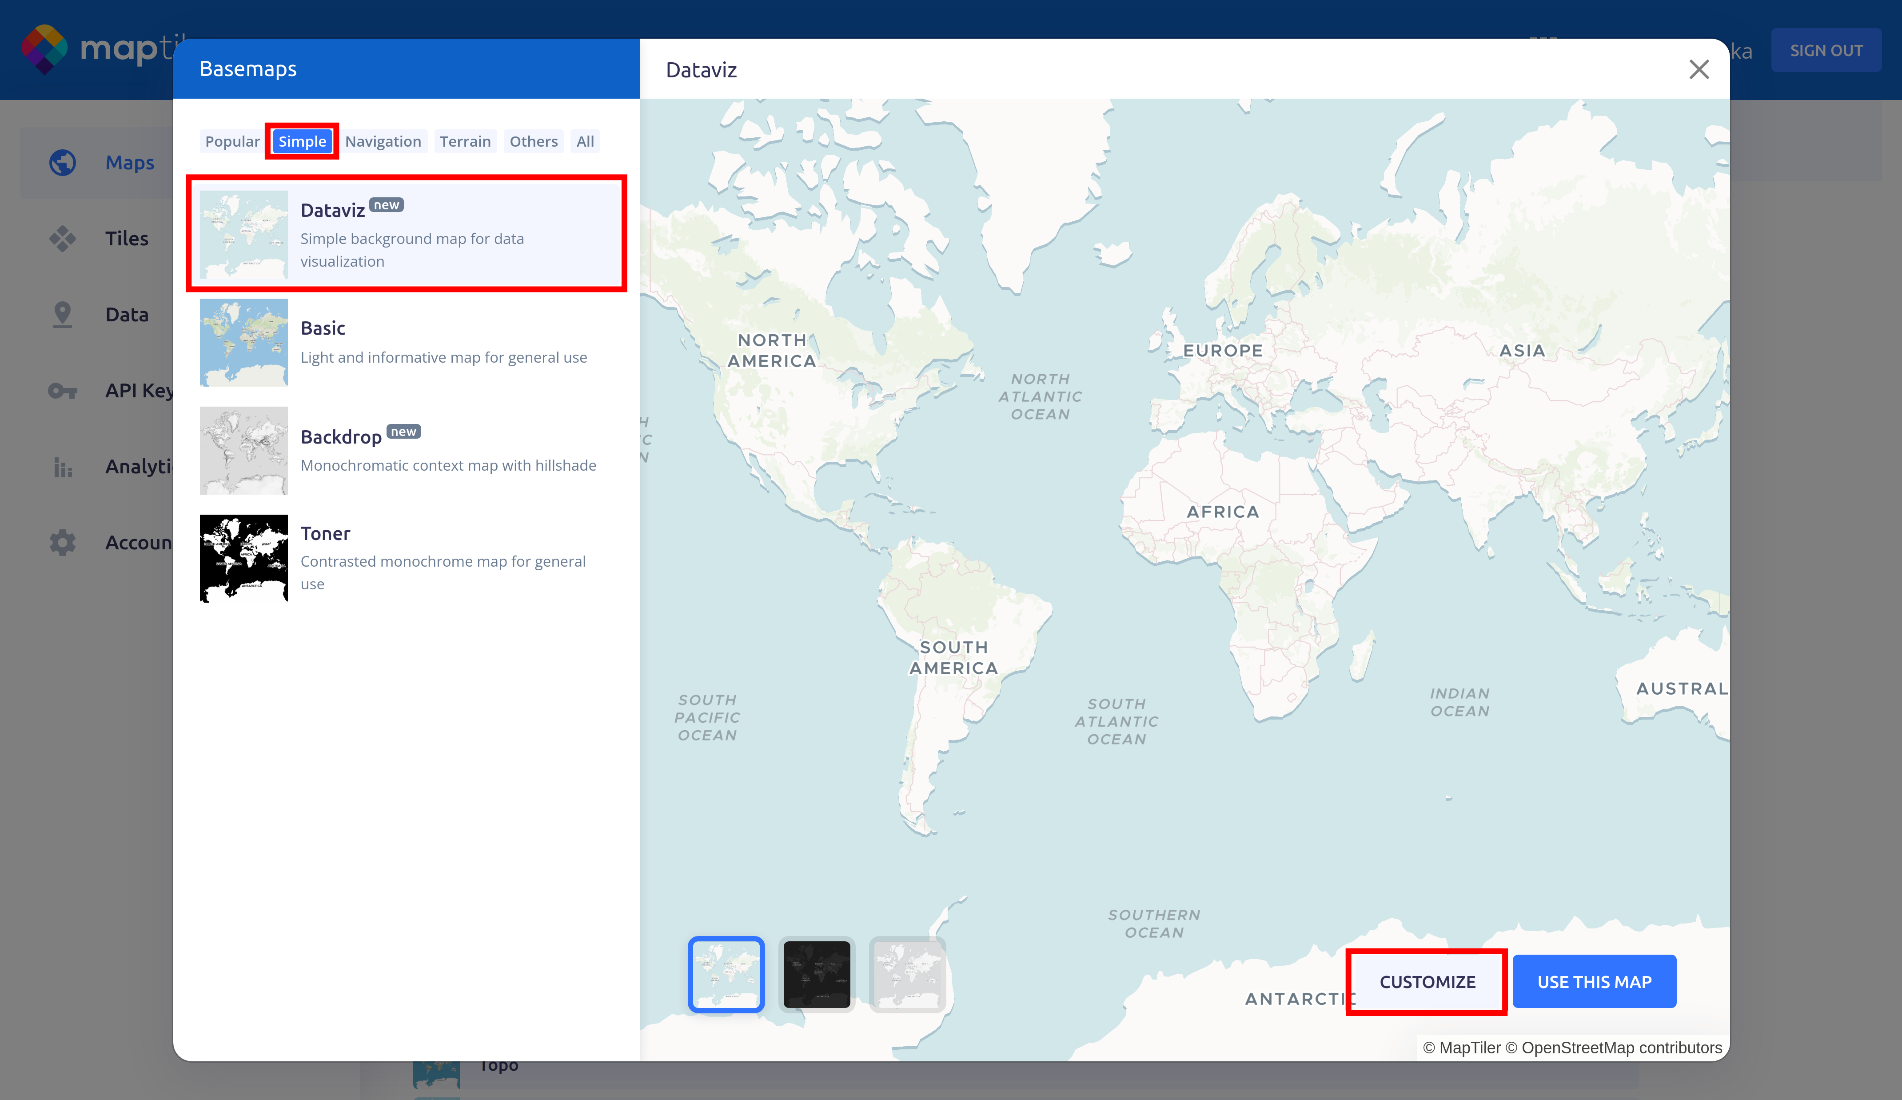1902x1100 pixels.
Task: Switch to dark Dataviz style variant
Action: [817, 974]
